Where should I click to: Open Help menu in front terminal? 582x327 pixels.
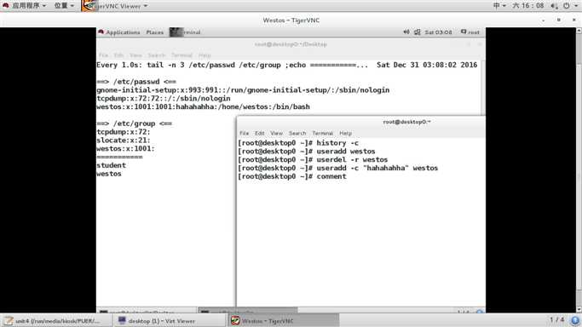click(345, 133)
